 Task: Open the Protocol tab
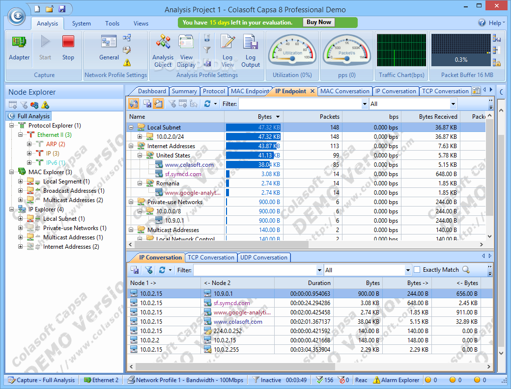(214, 91)
